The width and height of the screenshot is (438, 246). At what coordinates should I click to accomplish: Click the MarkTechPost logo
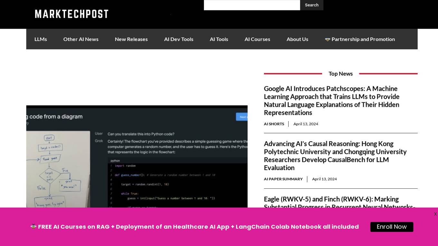click(71, 14)
